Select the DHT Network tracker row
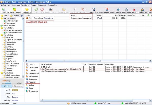 click(96, 67)
